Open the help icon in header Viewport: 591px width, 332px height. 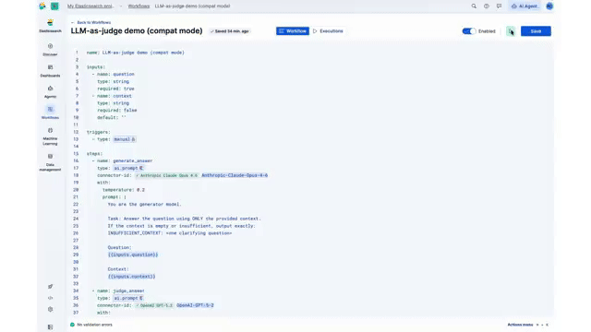487,6
